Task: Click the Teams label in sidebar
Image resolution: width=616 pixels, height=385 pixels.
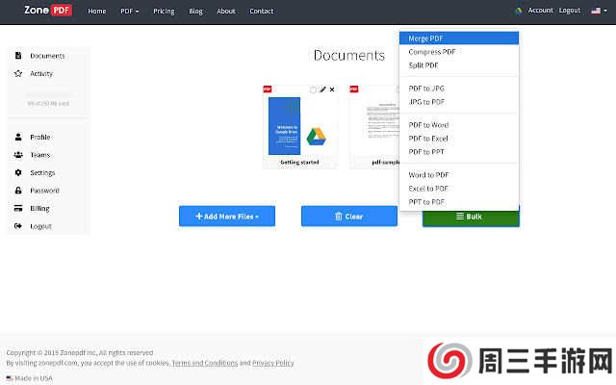Action: coord(40,155)
